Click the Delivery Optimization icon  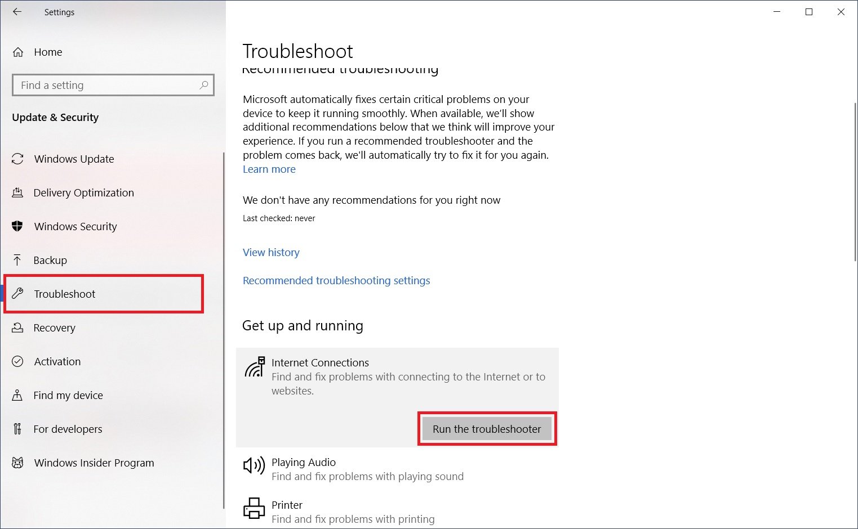(17, 192)
